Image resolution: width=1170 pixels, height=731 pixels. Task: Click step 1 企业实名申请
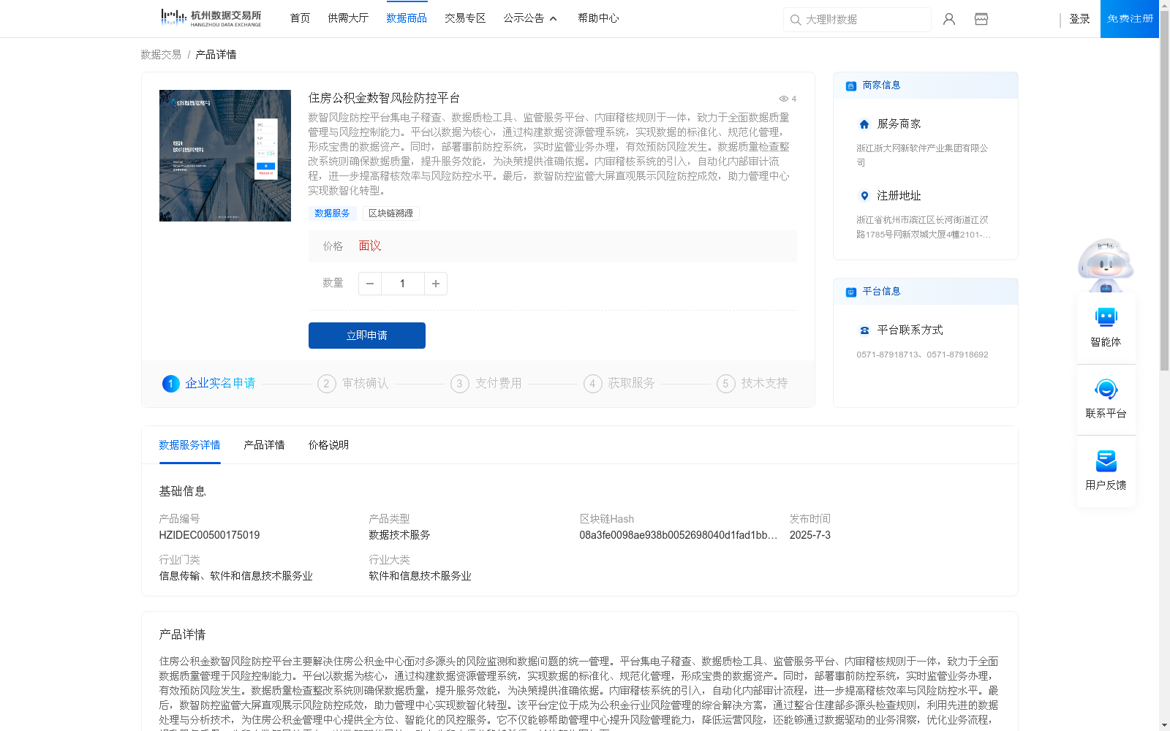[209, 384]
